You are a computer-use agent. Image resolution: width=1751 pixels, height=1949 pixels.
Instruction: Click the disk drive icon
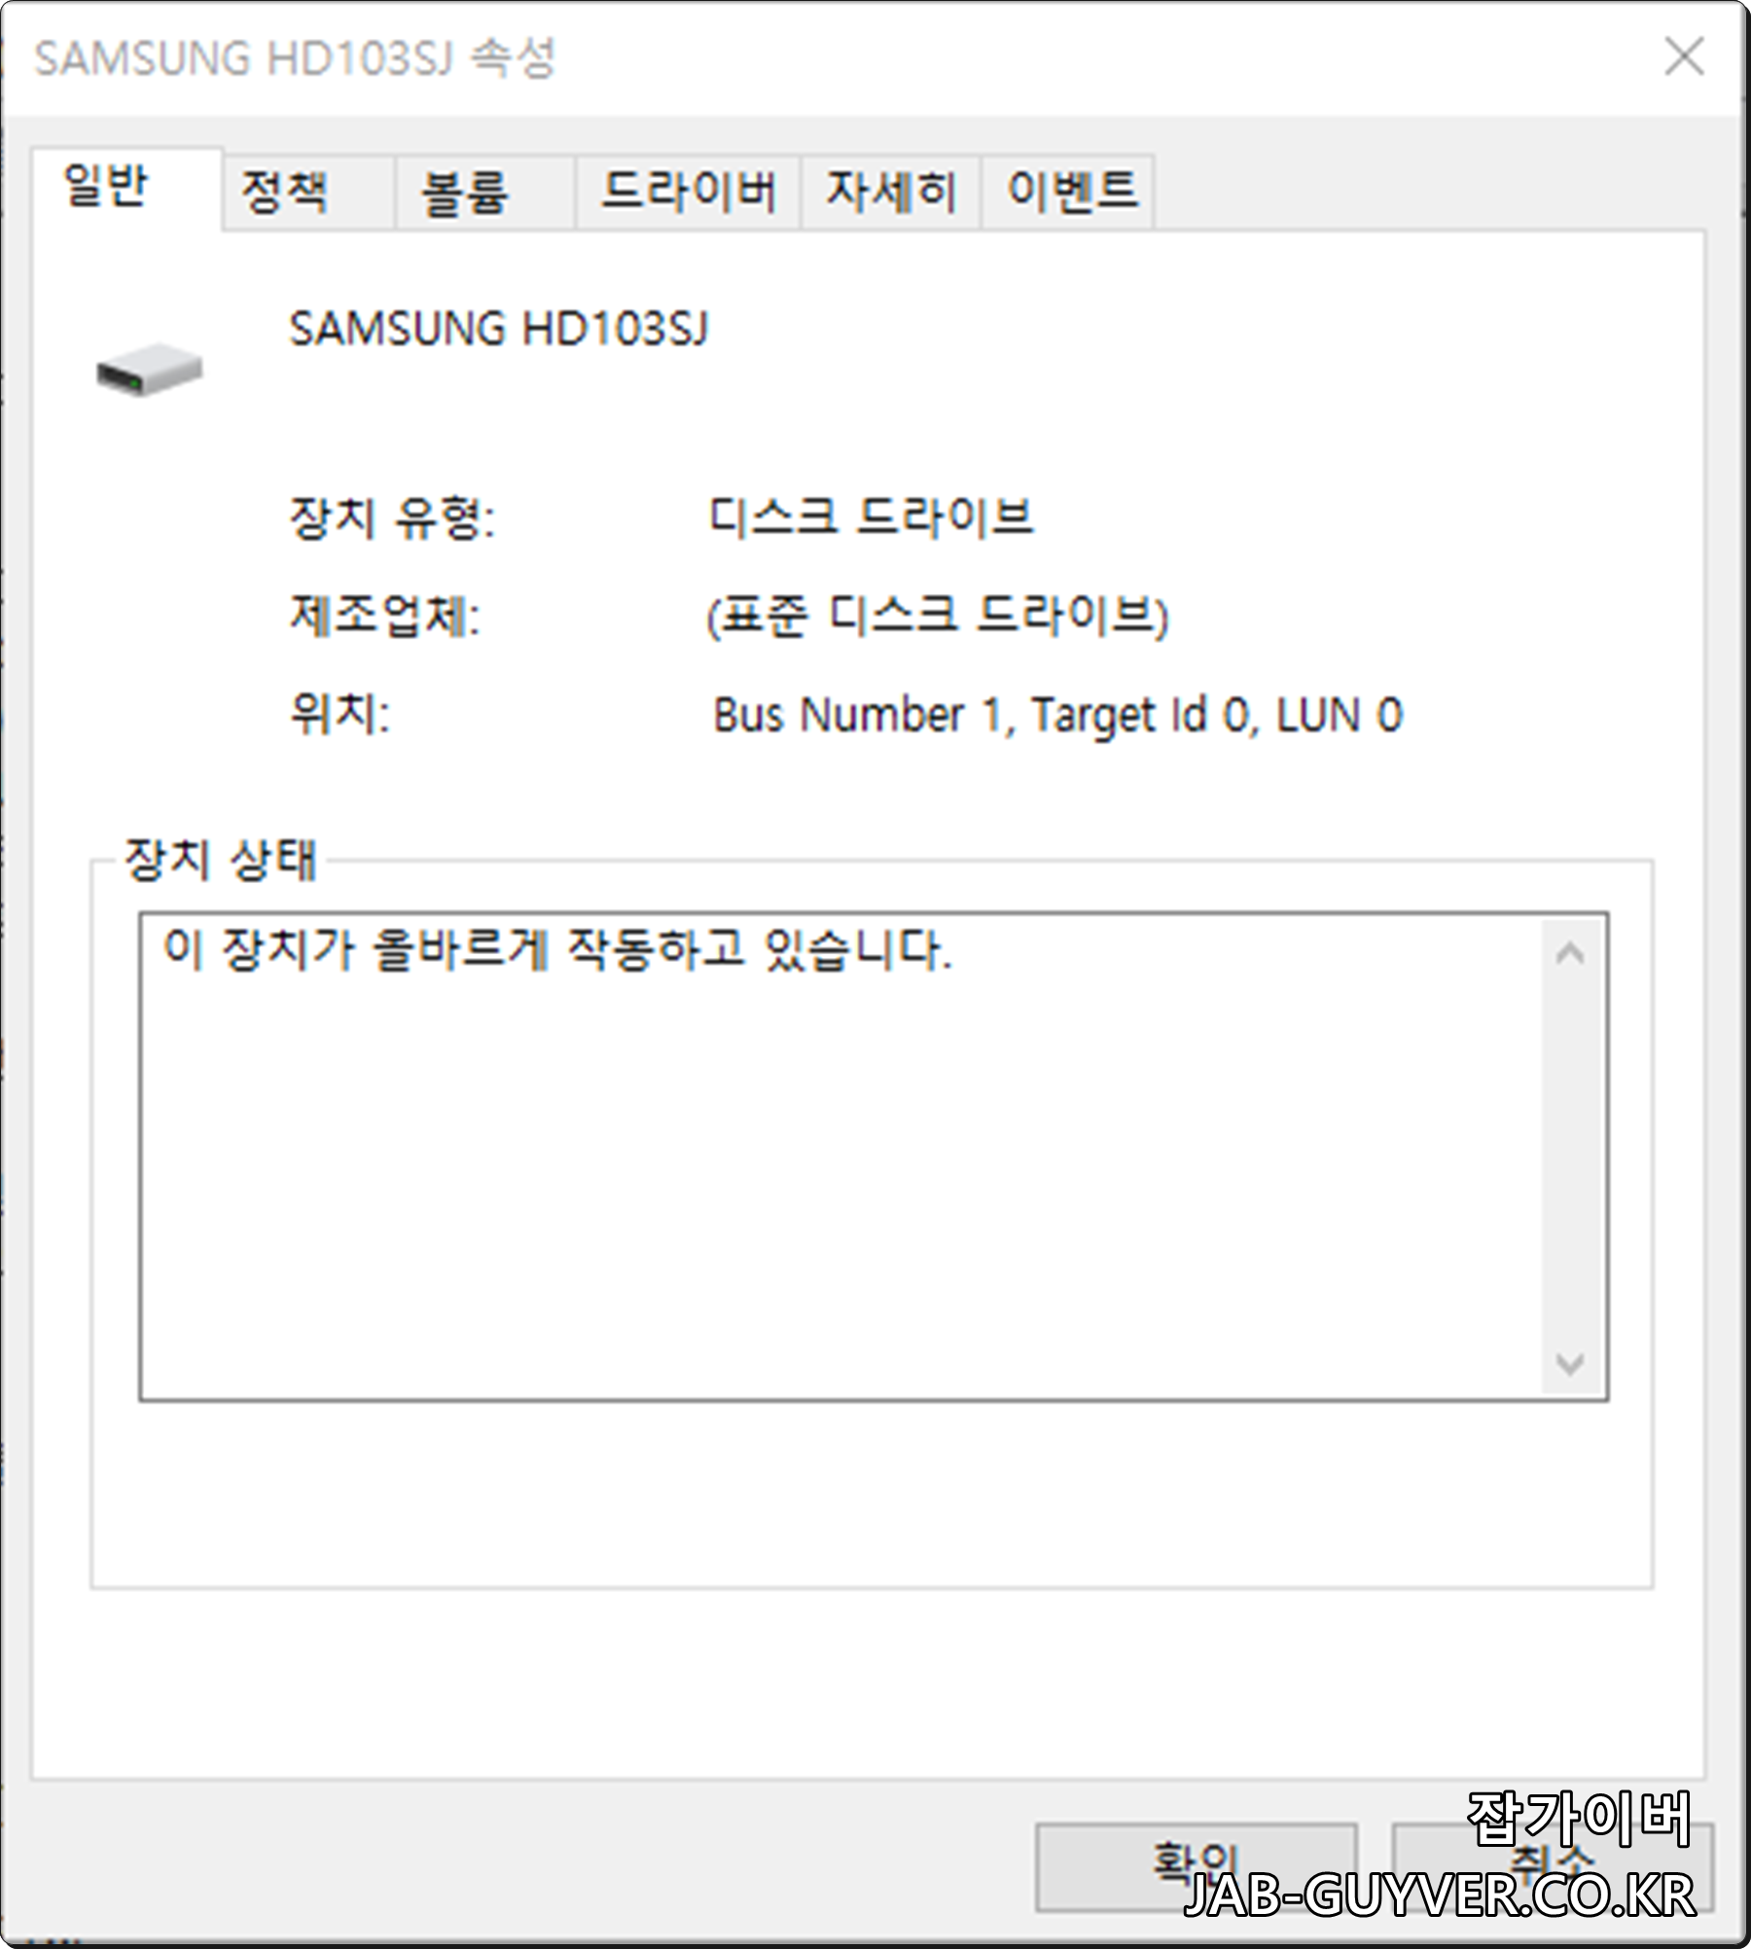149,369
